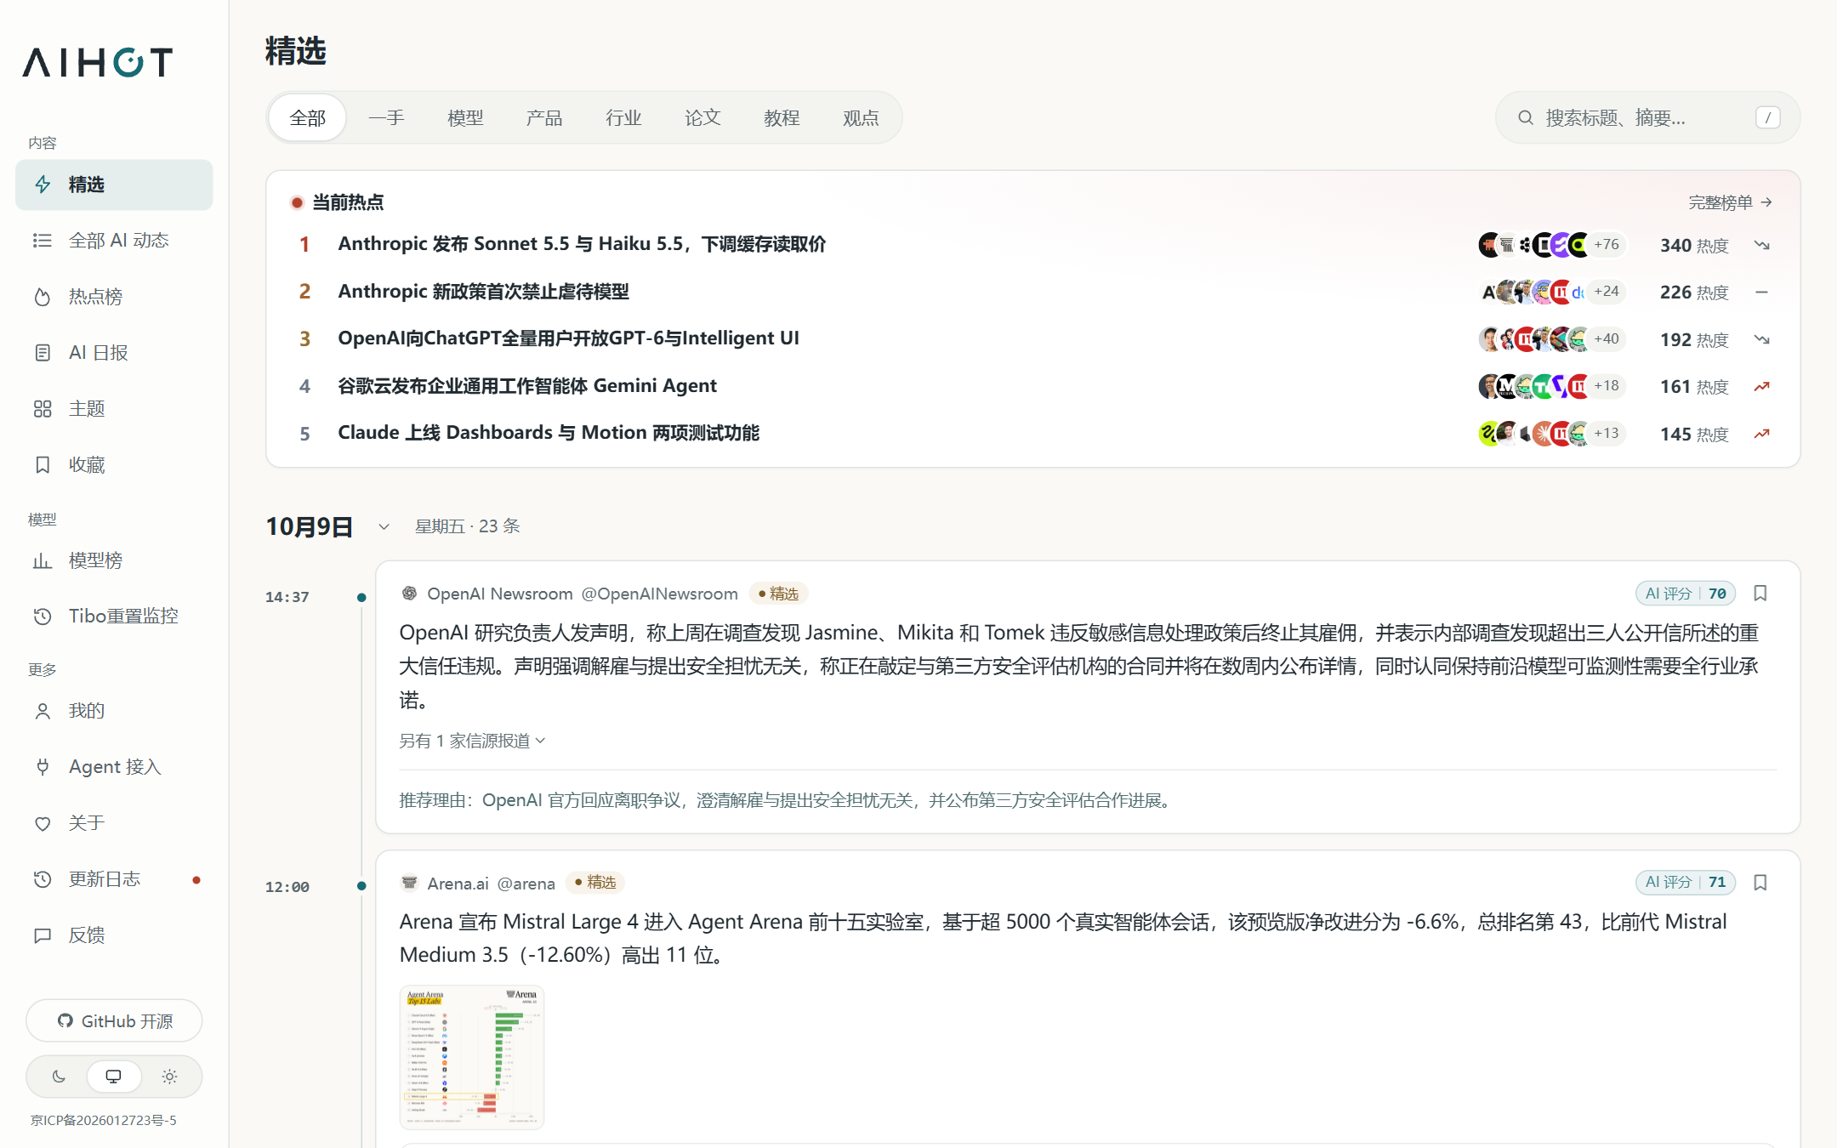Switch to the 一手 tab

click(386, 117)
